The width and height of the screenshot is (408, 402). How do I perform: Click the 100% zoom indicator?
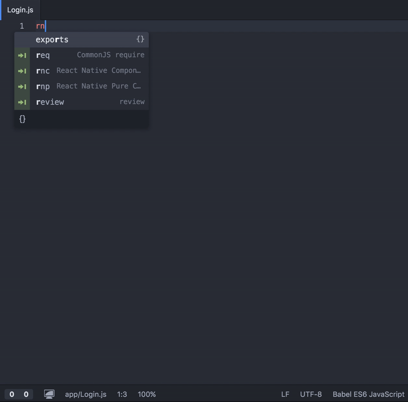(x=147, y=394)
